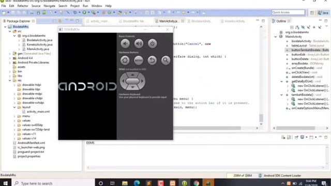Select activity_main.xml in layout folder
The height and width of the screenshot is (186, 331).
click(38, 112)
